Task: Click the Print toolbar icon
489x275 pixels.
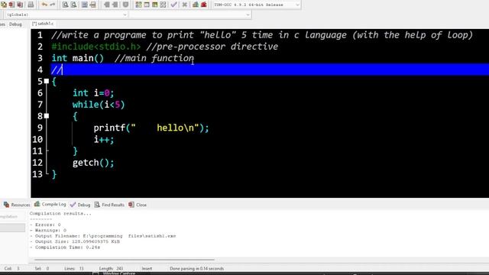Action: [31, 5]
